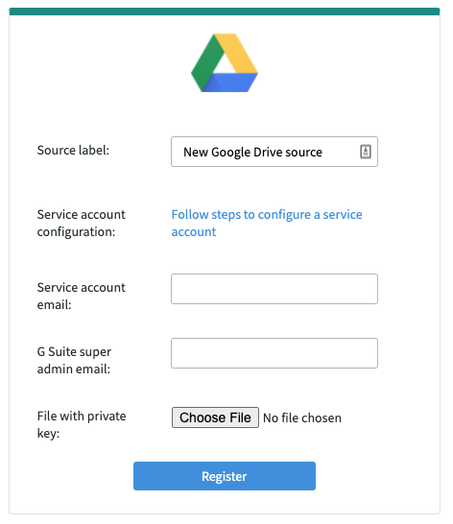Click the 'G Suite super admin email:' label
The width and height of the screenshot is (453, 524).
point(74,361)
